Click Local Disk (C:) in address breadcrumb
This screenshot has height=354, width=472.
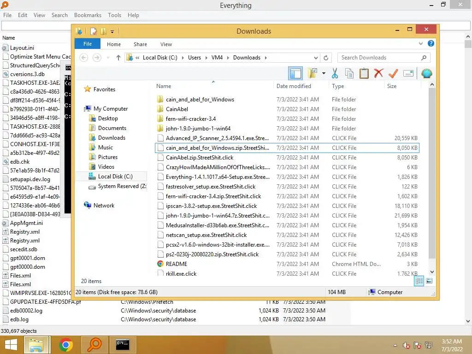(160, 58)
